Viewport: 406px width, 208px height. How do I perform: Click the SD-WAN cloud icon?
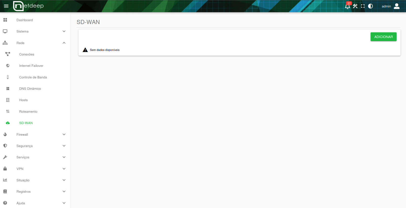(8, 123)
